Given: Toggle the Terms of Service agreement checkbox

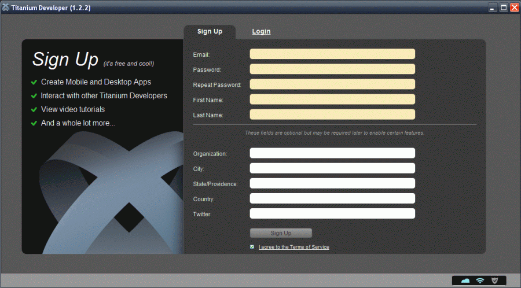Looking at the screenshot, I should pos(252,247).
